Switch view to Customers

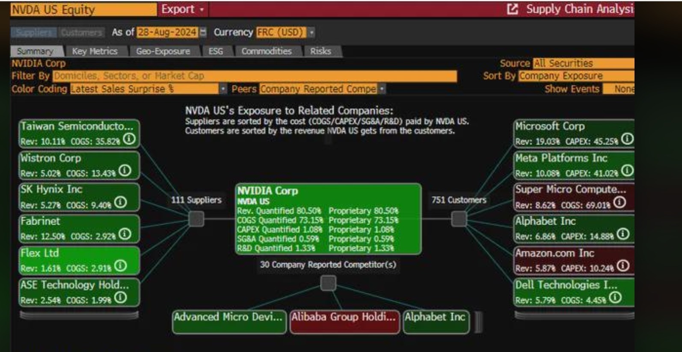[81, 33]
